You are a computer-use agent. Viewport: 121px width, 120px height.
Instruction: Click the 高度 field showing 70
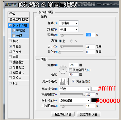74,74
